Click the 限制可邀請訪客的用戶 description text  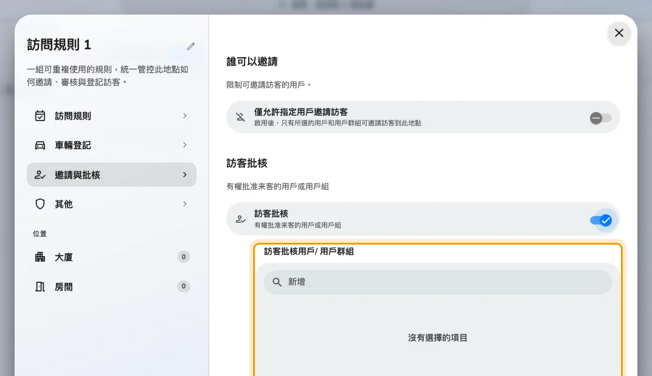[x=269, y=85]
